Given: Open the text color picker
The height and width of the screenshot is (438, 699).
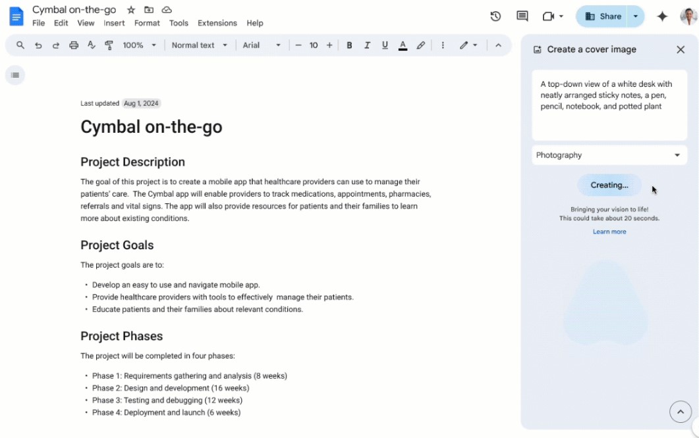Looking at the screenshot, I should [403, 45].
